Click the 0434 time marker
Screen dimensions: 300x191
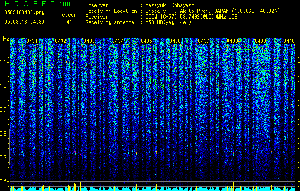tap(118, 41)
